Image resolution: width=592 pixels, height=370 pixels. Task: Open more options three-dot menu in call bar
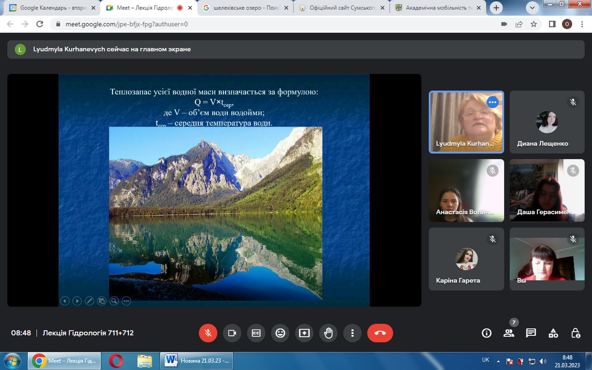[352, 333]
